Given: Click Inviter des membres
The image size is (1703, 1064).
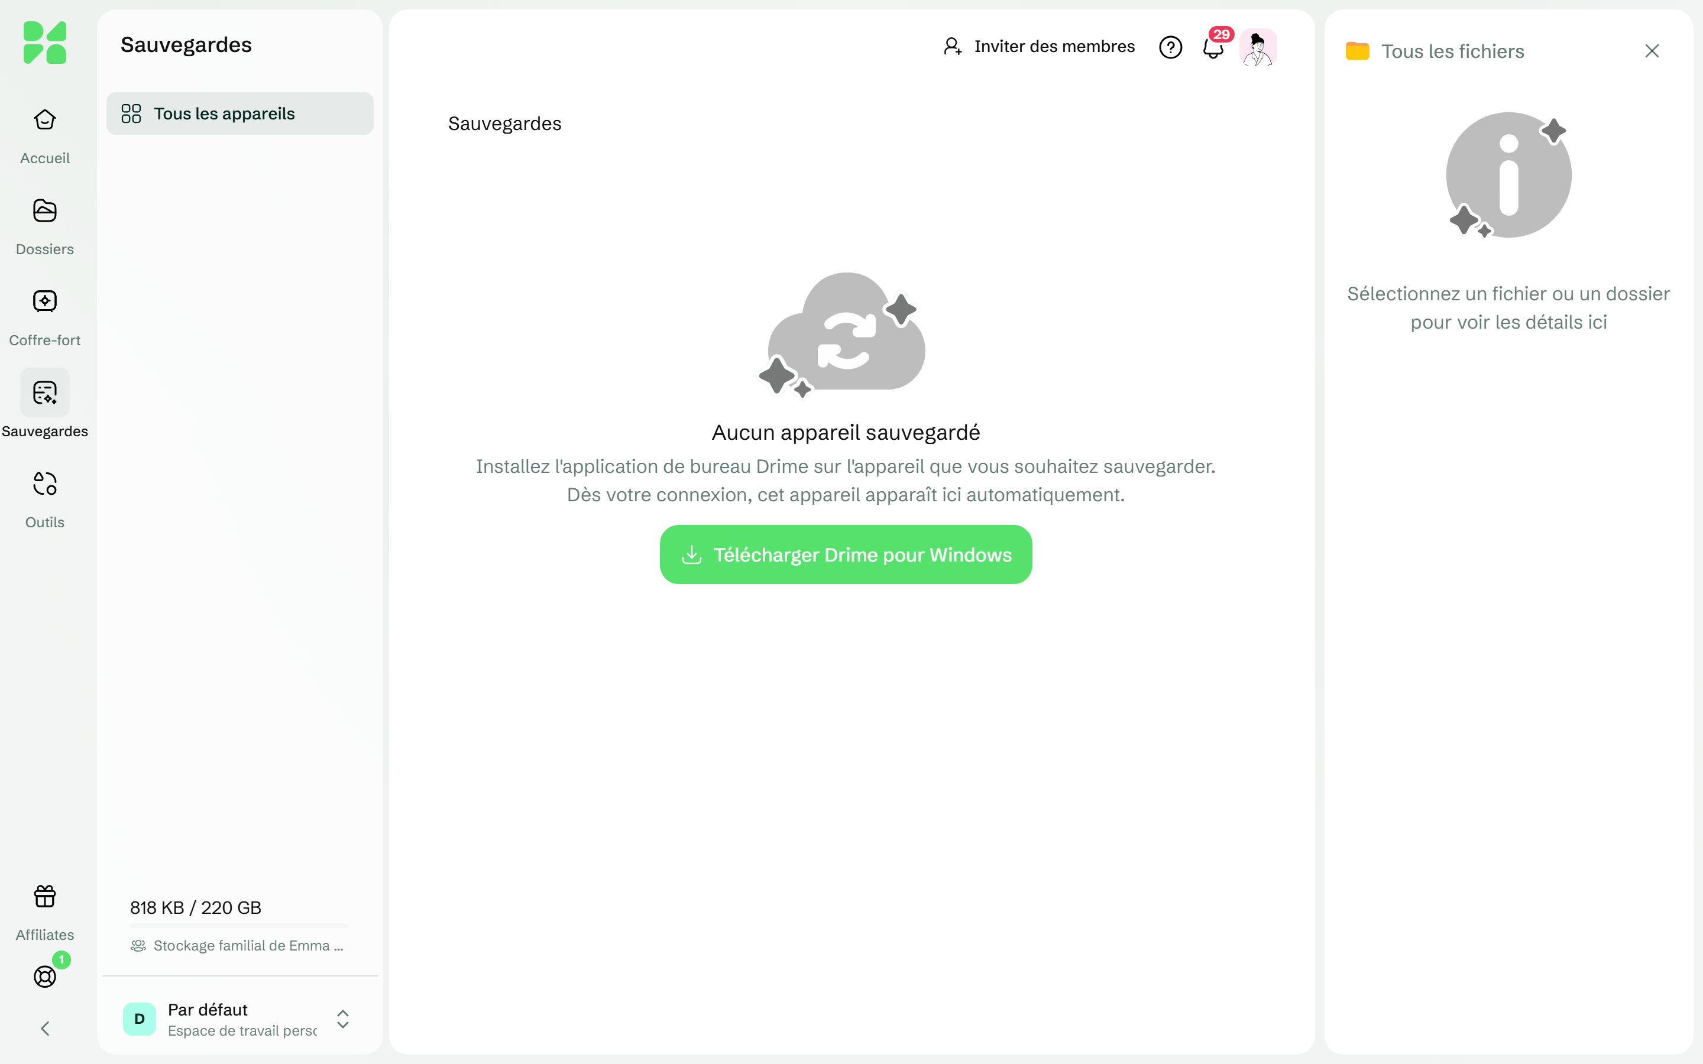Looking at the screenshot, I should (x=1039, y=47).
